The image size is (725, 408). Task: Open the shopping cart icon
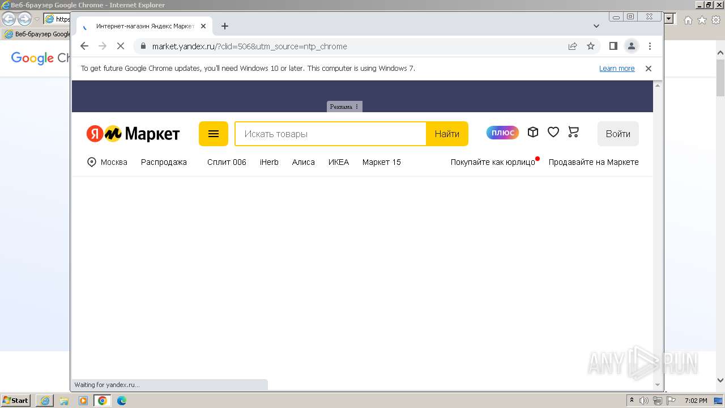(x=574, y=132)
